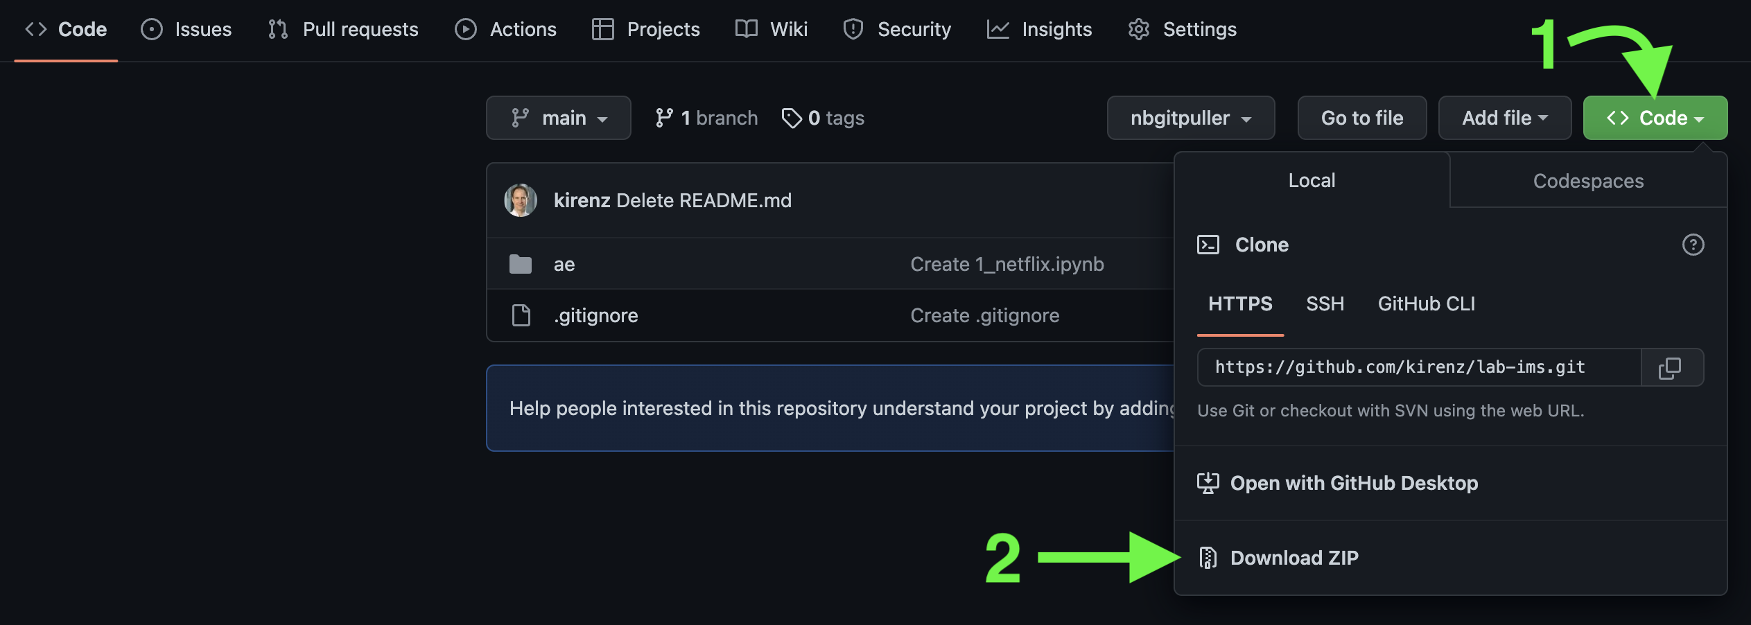Viewport: 1751px width, 625px height.
Task: Click the Insights graph icon
Action: 998,29
